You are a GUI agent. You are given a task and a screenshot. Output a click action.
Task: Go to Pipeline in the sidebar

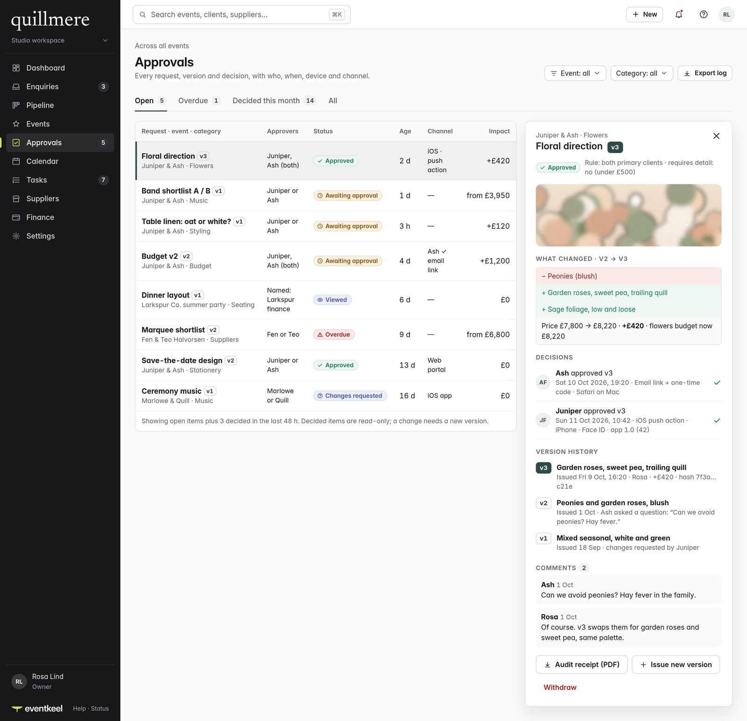tap(60, 105)
